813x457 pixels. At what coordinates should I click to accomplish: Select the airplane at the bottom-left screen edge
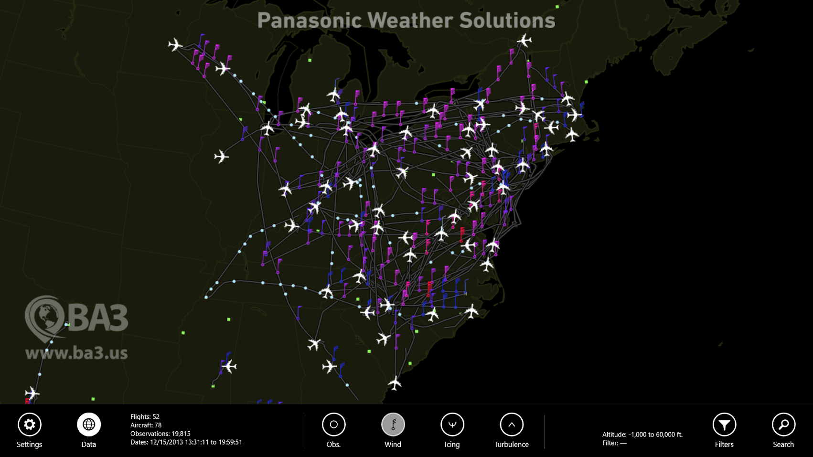[32, 393]
